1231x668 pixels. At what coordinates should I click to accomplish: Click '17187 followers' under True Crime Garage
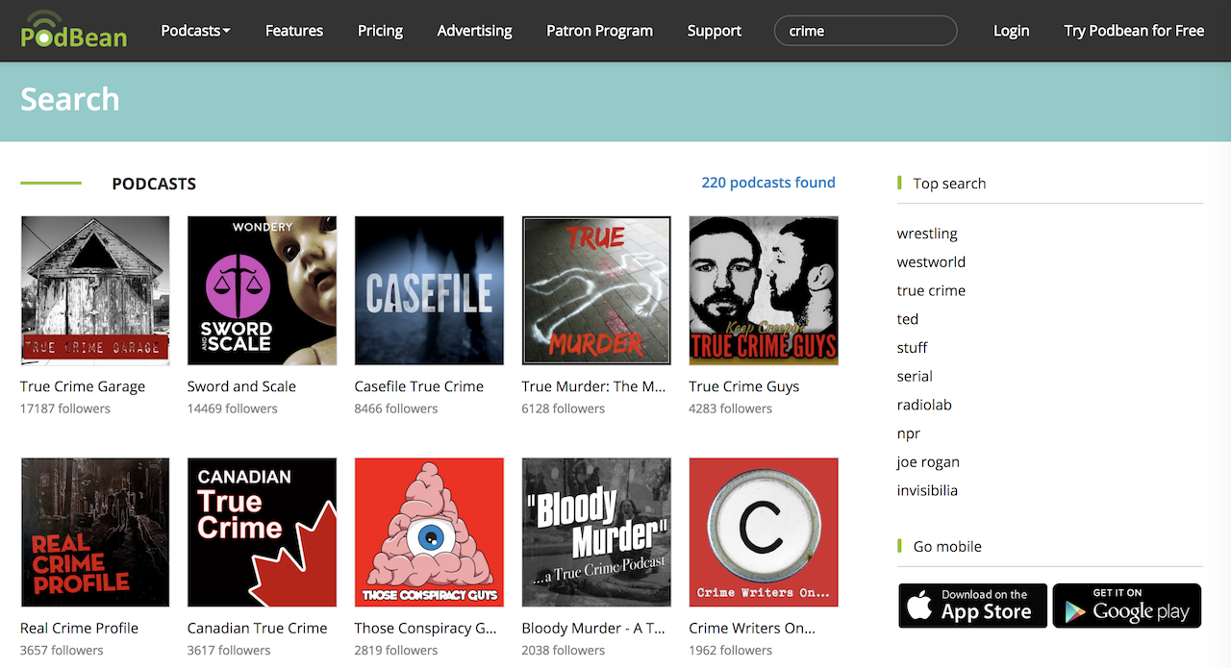coord(65,408)
